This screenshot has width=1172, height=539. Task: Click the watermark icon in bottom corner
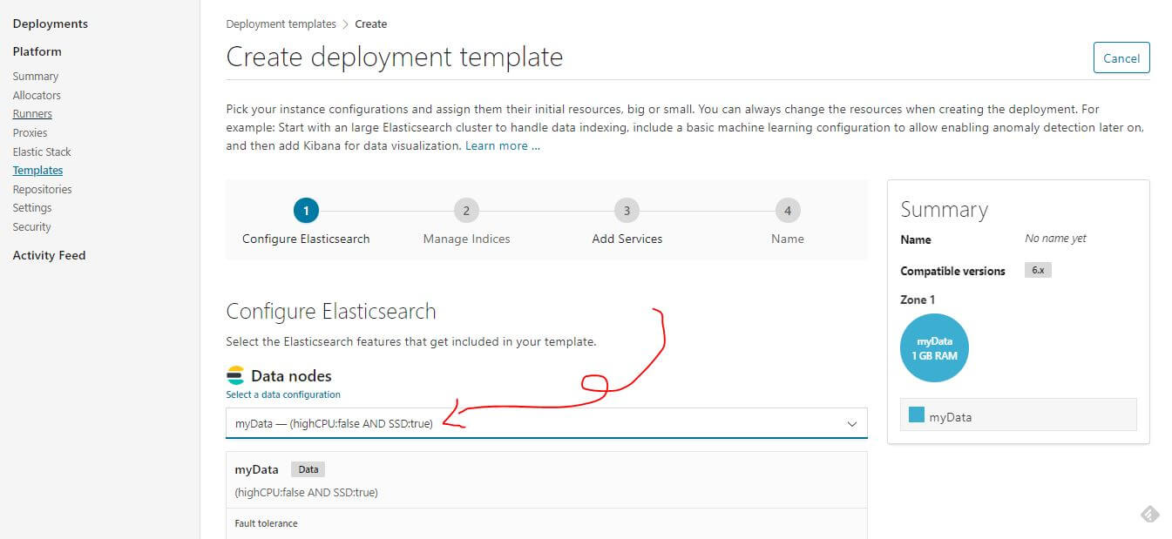point(1149,515)
